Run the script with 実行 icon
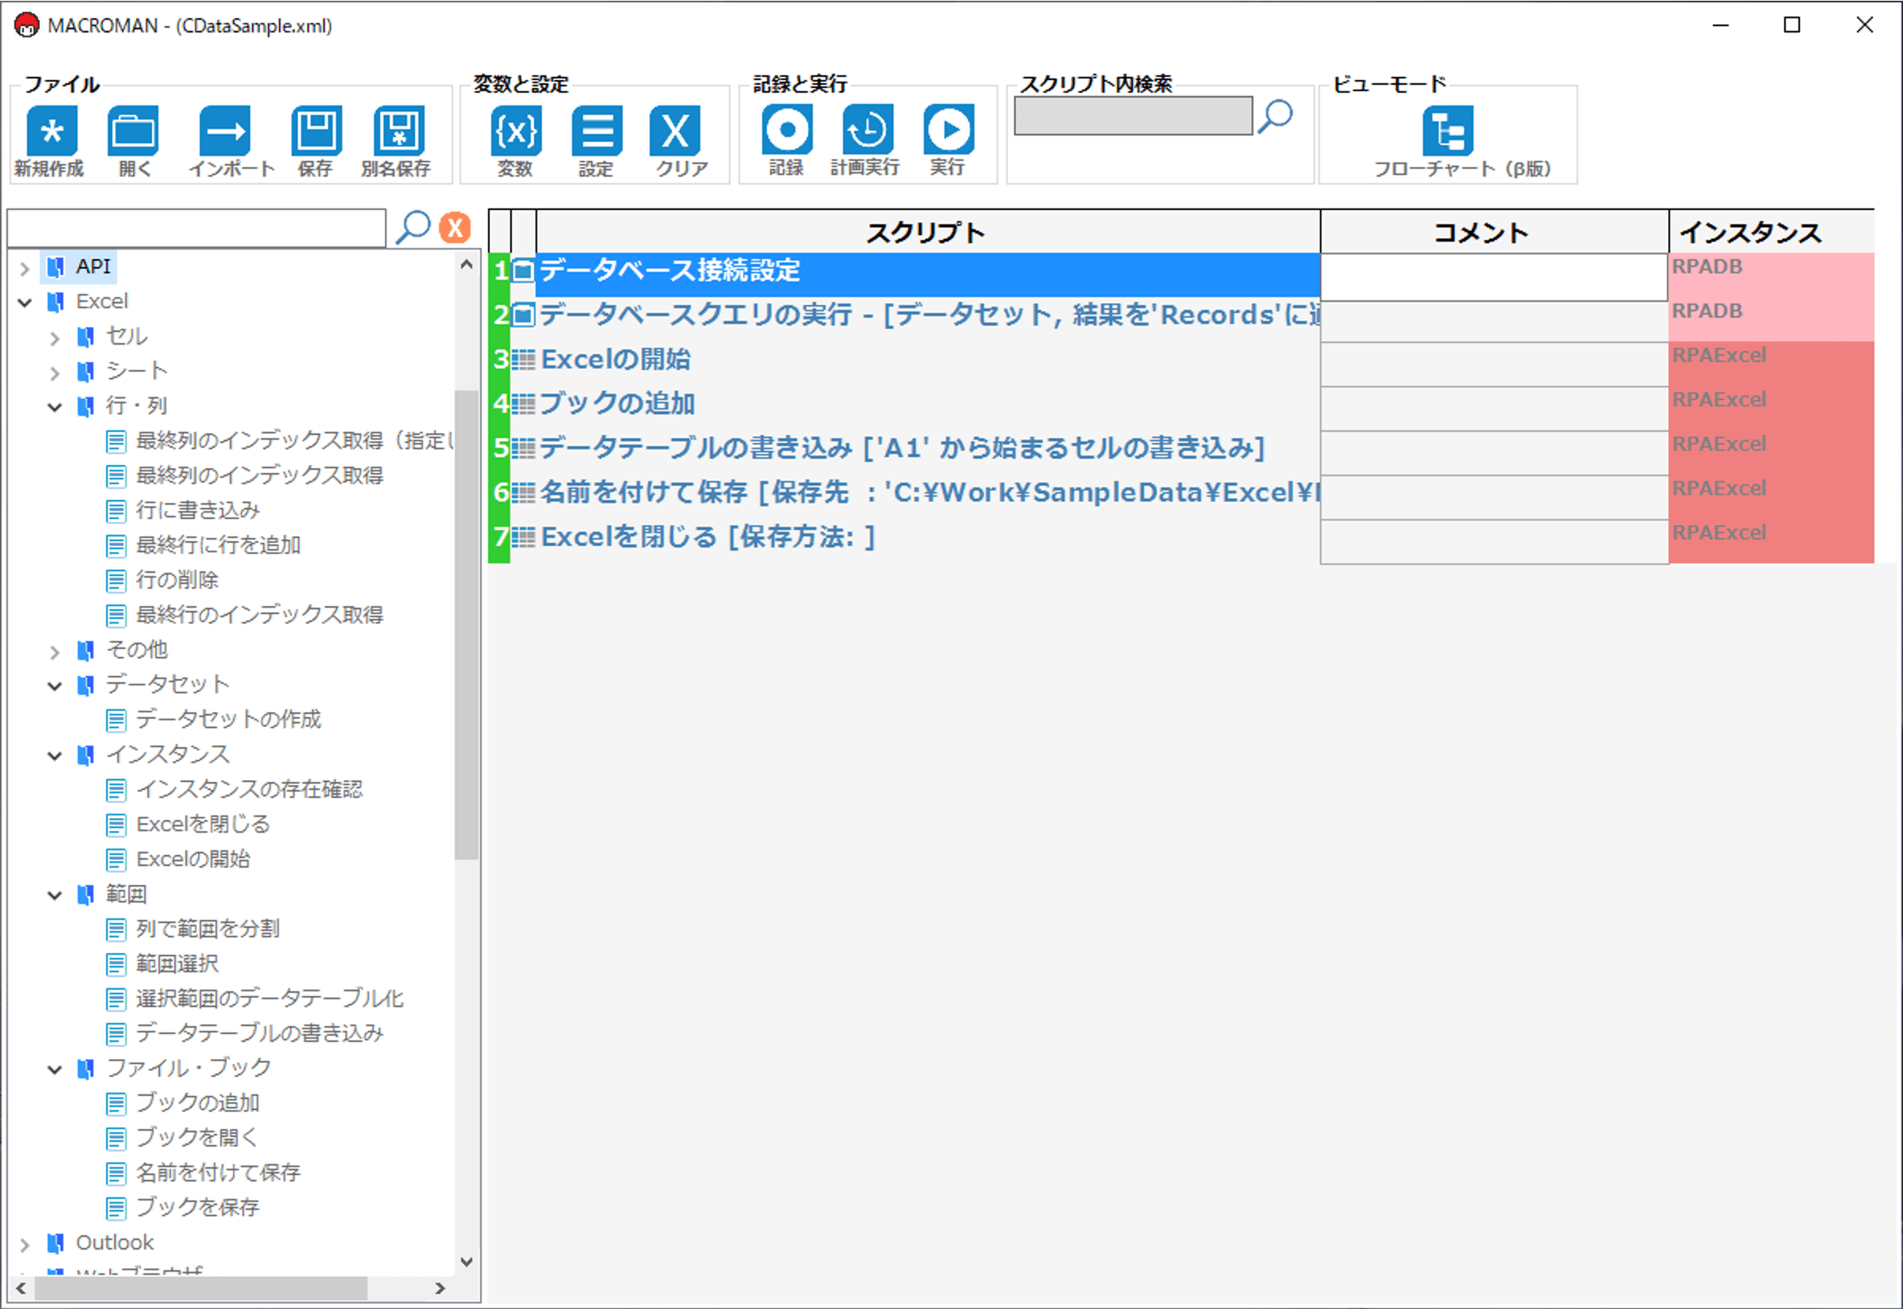The width and height of the screenshot is (1903, 1309). pos(948,130)
